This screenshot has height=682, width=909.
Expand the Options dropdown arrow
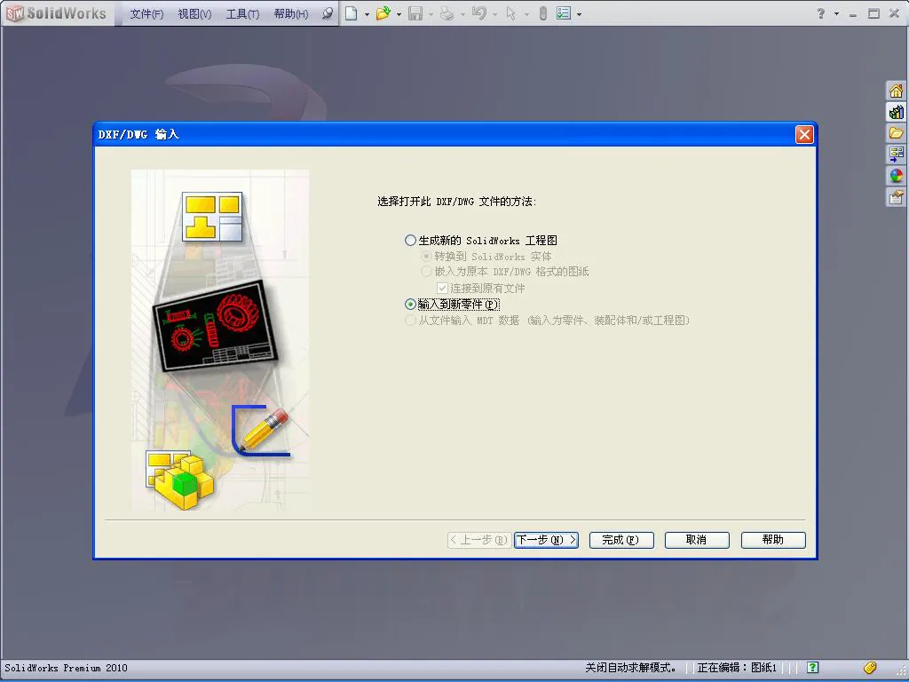coord(579,14)
